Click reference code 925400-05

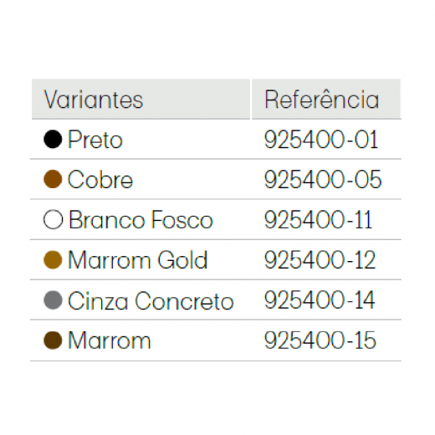(323, 179)
